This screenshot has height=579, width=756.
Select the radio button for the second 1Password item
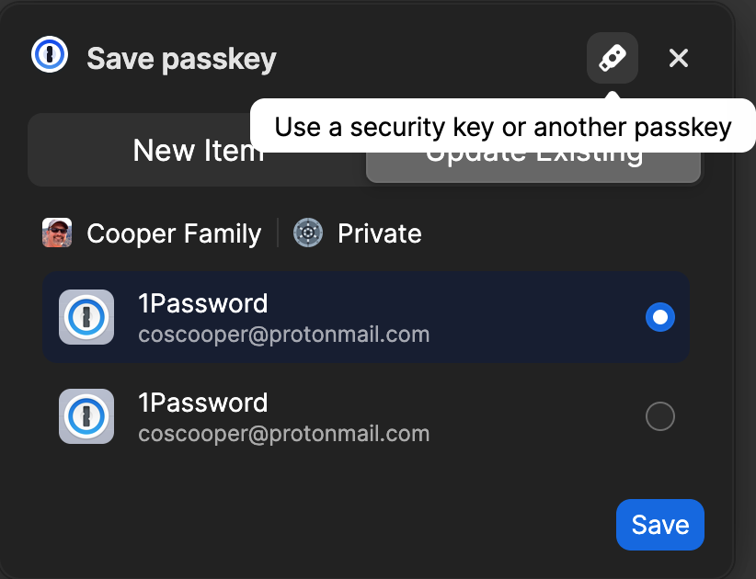tap(660, 416)
